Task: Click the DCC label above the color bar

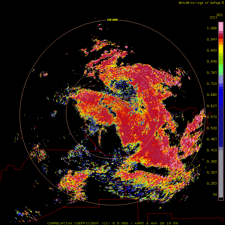Action: click(x=220, y=15)
